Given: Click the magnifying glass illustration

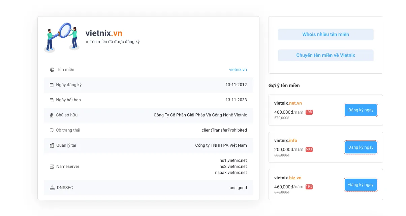Looking at the screenshot, I should click(x=62, y=36).
